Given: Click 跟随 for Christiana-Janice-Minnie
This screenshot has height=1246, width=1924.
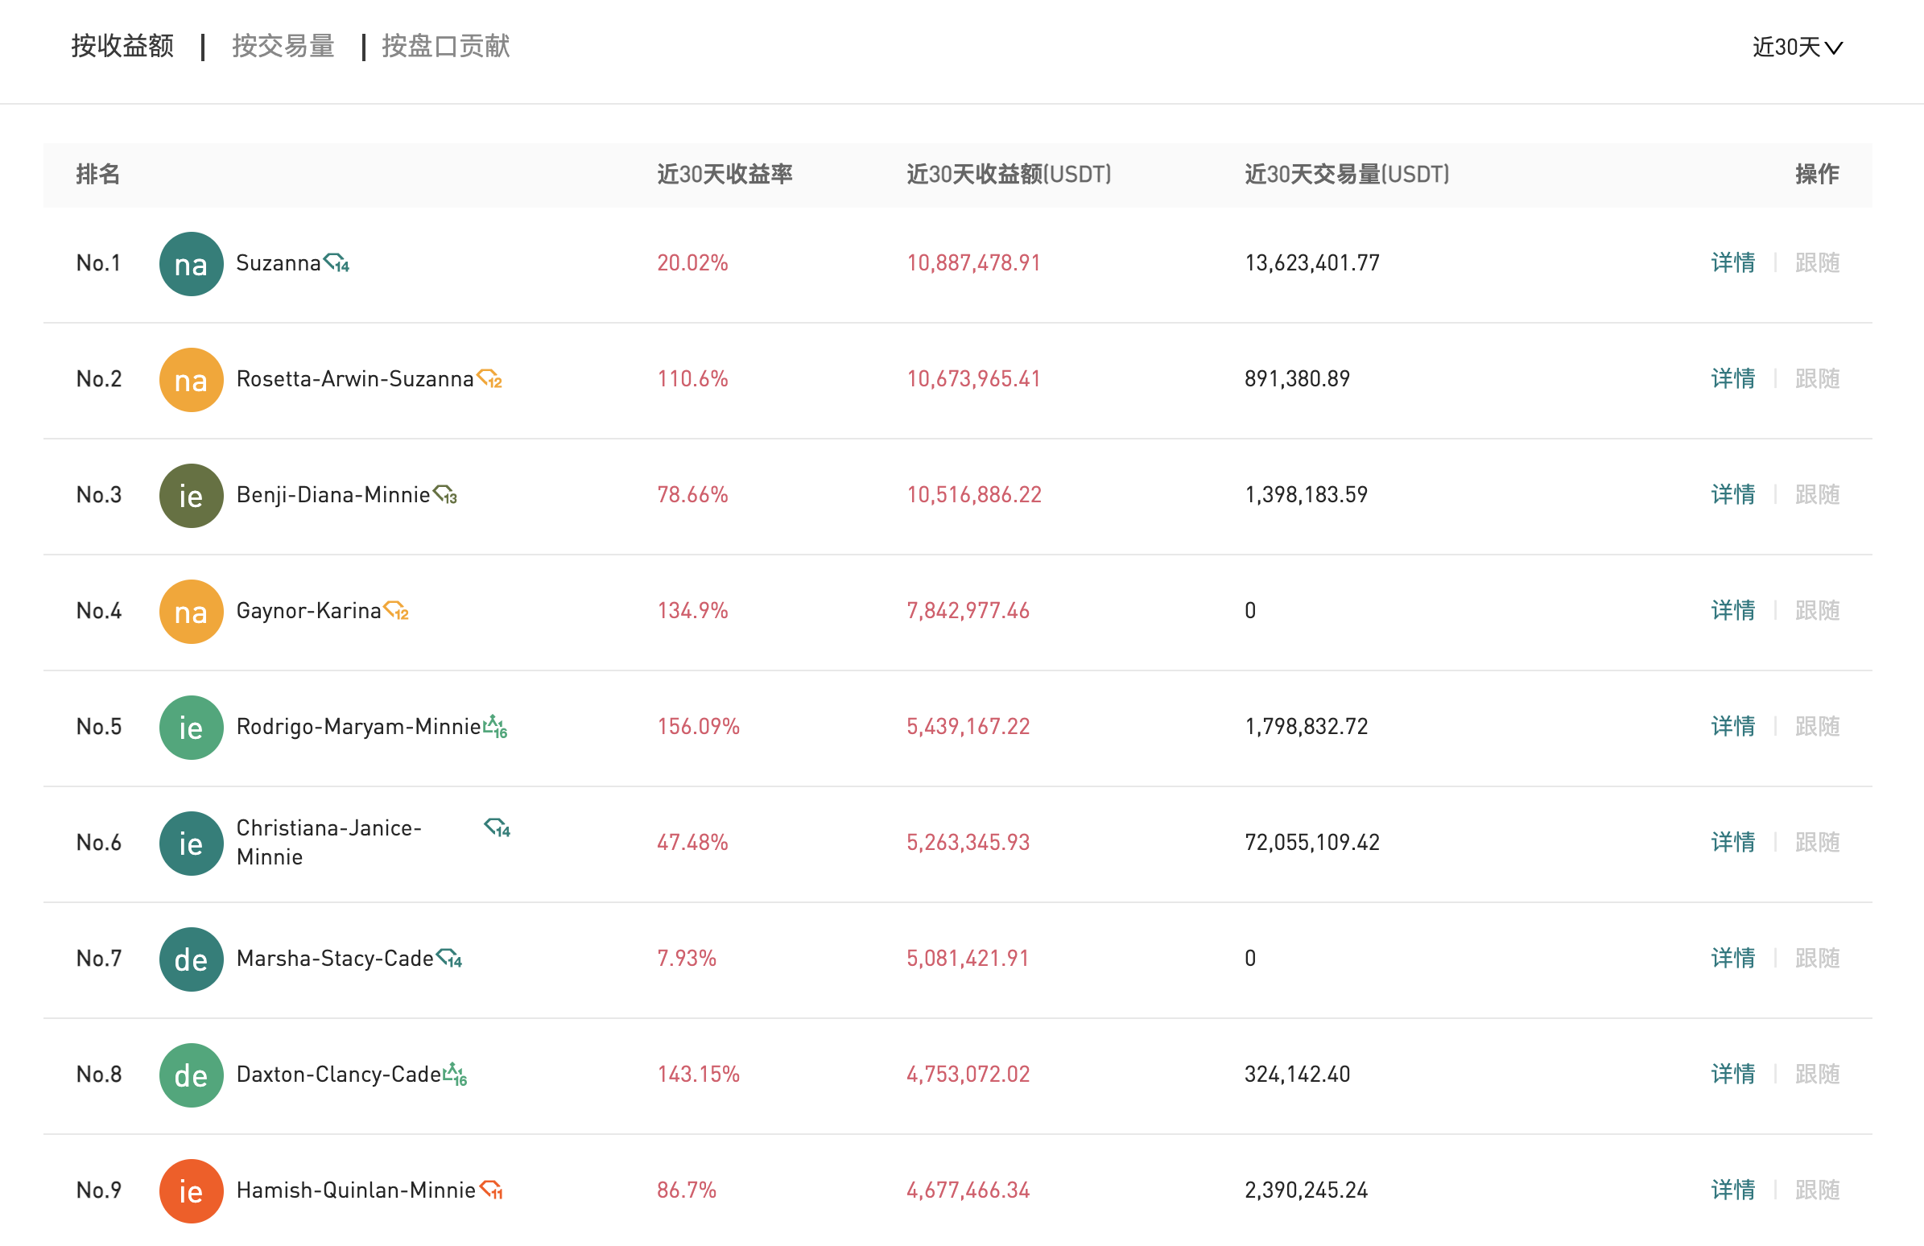Looking at the screenshot, I should (1816, 842).
